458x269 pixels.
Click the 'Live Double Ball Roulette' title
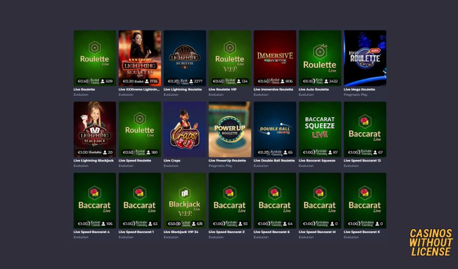274,160
